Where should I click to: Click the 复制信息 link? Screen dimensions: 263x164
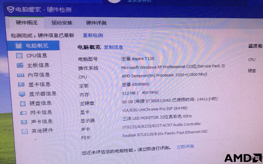tap(113, 47)
